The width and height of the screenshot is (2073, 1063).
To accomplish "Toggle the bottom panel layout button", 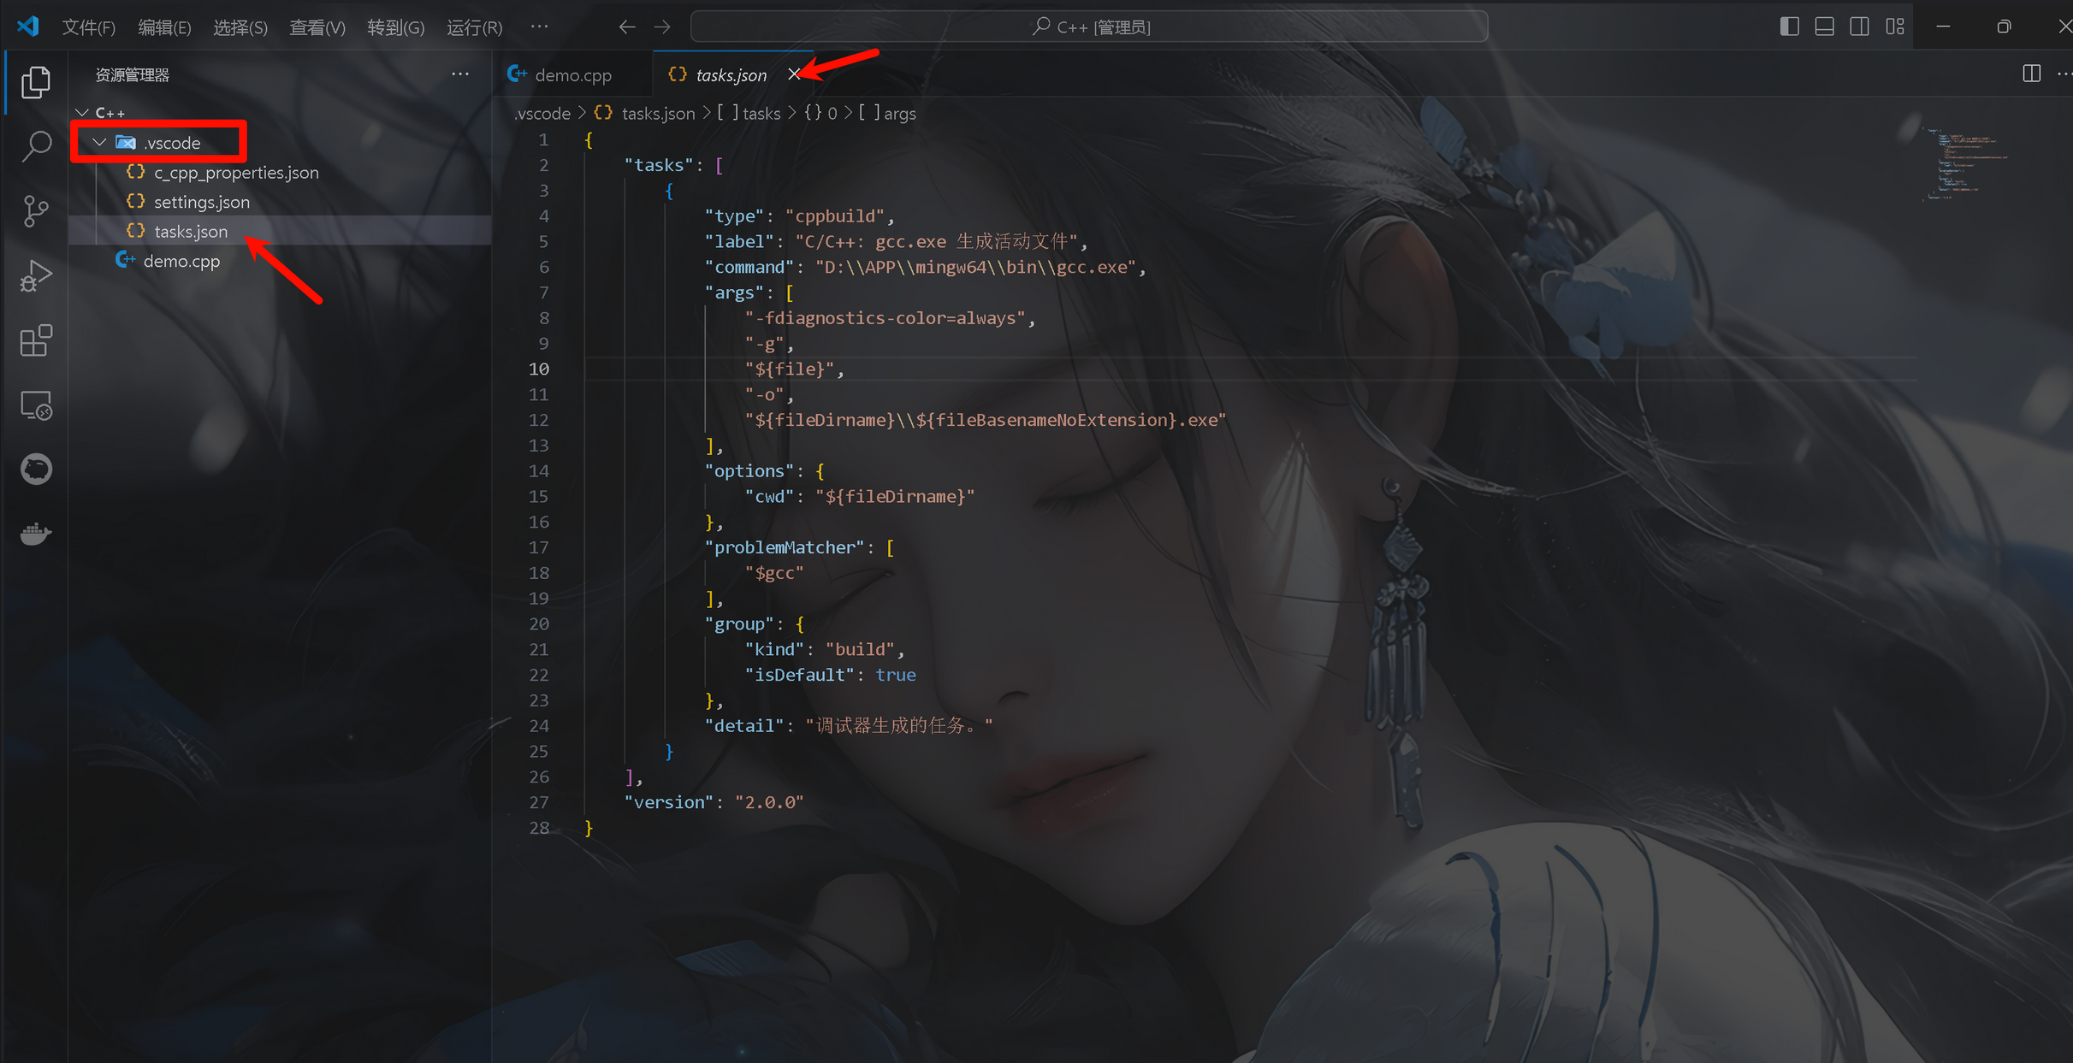I will [x=1824, y=27].
